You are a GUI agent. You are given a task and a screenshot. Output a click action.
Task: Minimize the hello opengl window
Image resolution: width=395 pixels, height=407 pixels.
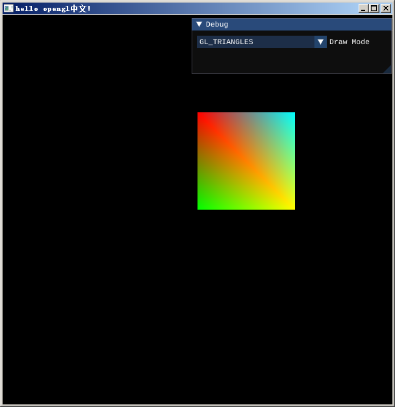point(363,8)
